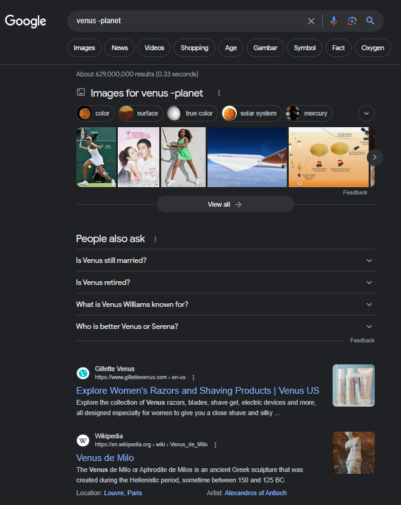
Task: Filter images by true color chip
Action: pyautogui.click(x=192, y=113)
